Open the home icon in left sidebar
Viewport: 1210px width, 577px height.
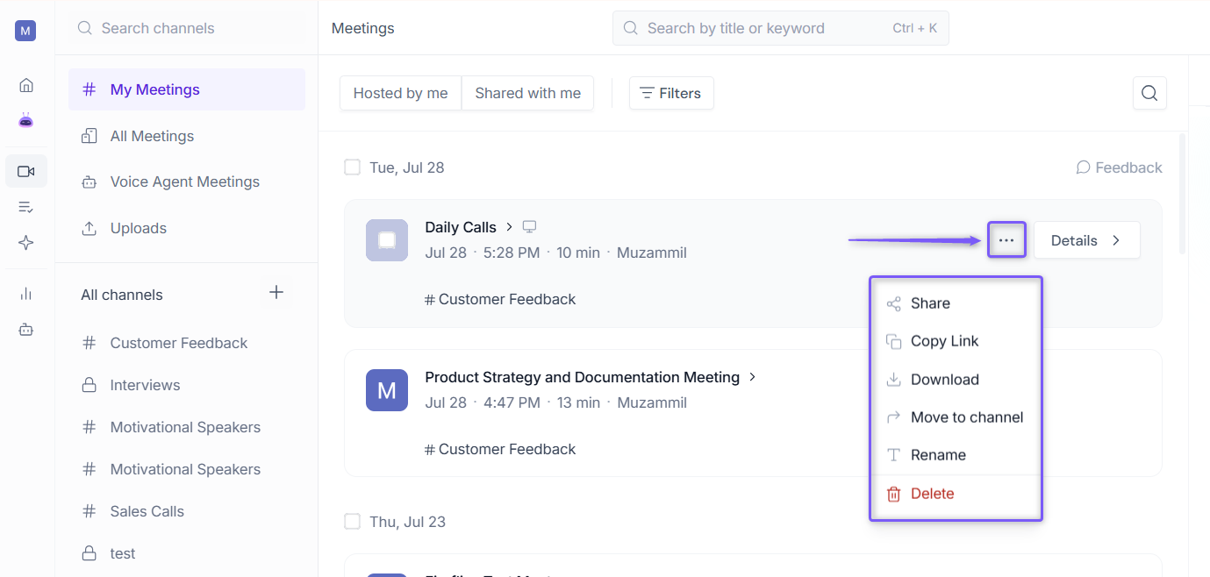tap(26, 85)
